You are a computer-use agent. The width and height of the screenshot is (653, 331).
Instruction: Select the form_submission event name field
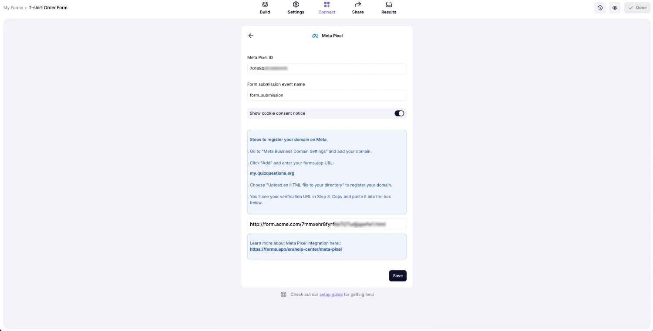tap(326, 95)
